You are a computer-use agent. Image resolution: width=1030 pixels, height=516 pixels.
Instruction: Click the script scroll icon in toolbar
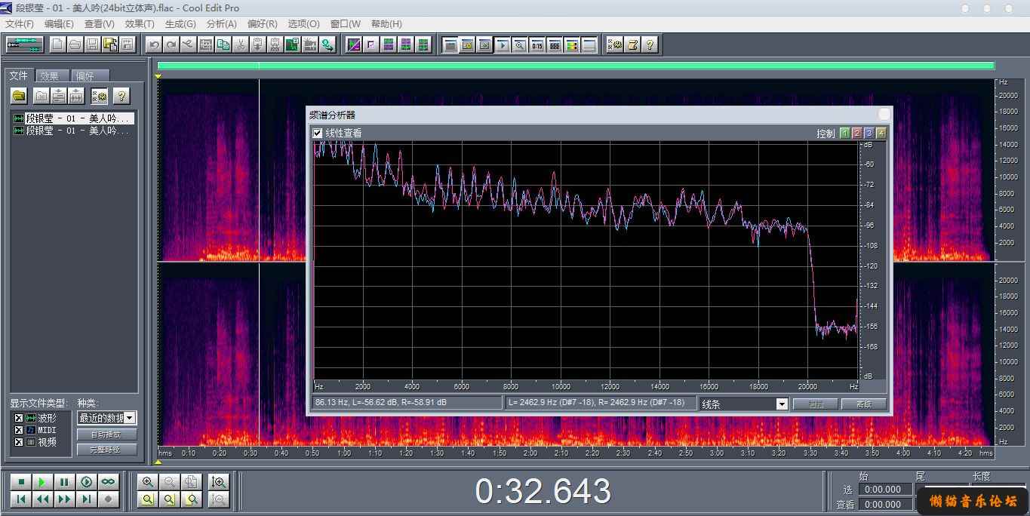pyautogui.click(x=633, y=45)
